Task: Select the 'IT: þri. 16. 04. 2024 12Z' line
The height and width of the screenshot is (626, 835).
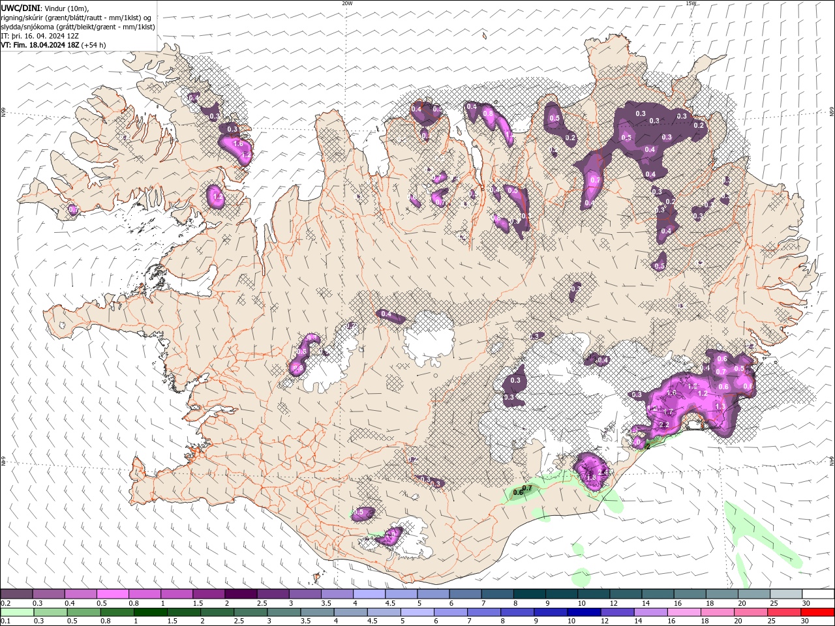Action: click(x=40, y=36)
